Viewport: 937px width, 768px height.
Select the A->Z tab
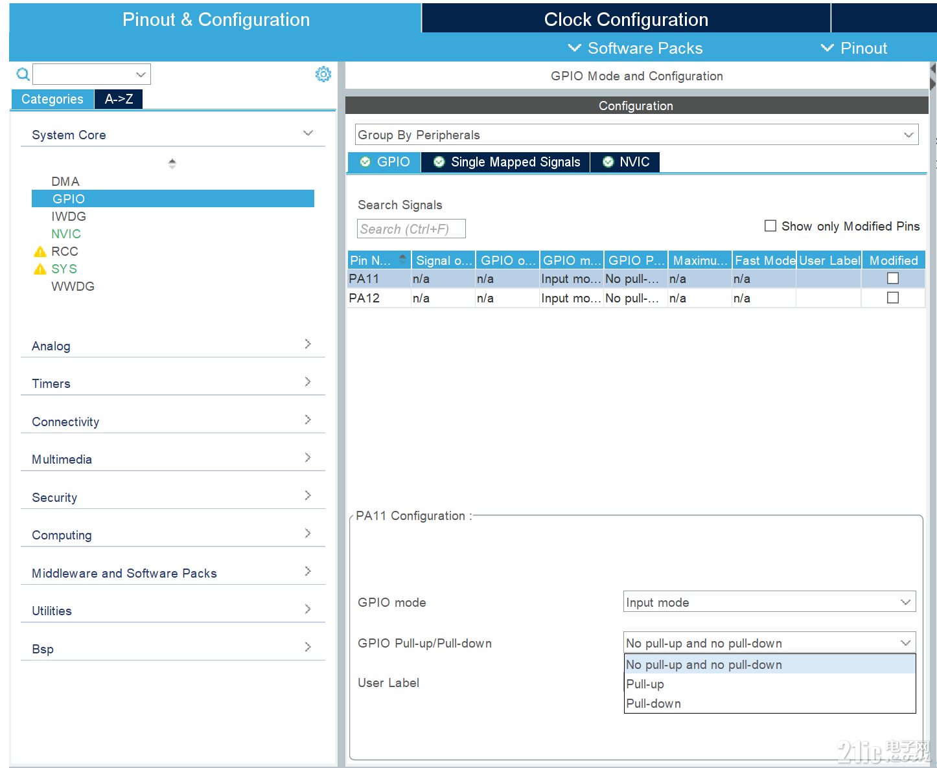119,99
